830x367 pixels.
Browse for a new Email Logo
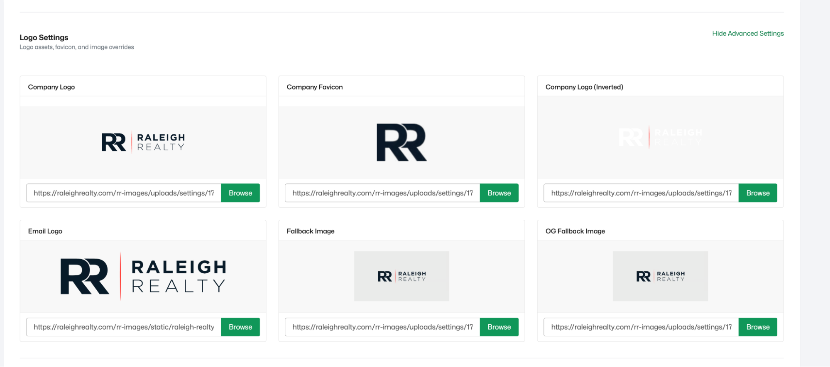pos(240,327)
